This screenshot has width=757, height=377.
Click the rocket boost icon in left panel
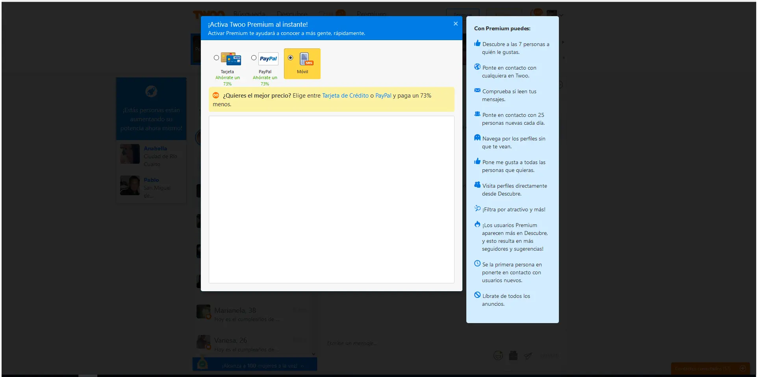(x=151, y=91)
